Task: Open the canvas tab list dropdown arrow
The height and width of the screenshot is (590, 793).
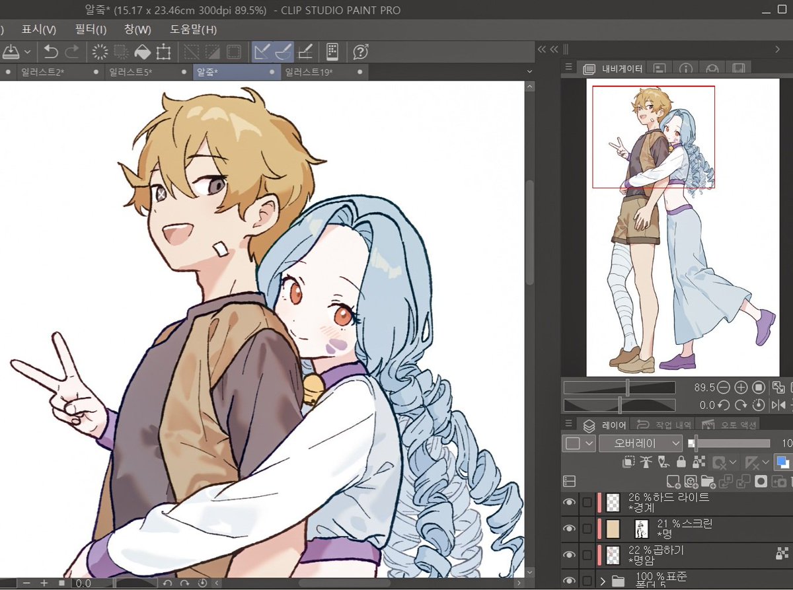Action: [529, 71]
